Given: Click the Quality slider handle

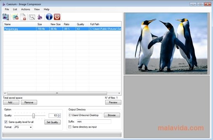Looking at the screenshot, I should 33,116.
